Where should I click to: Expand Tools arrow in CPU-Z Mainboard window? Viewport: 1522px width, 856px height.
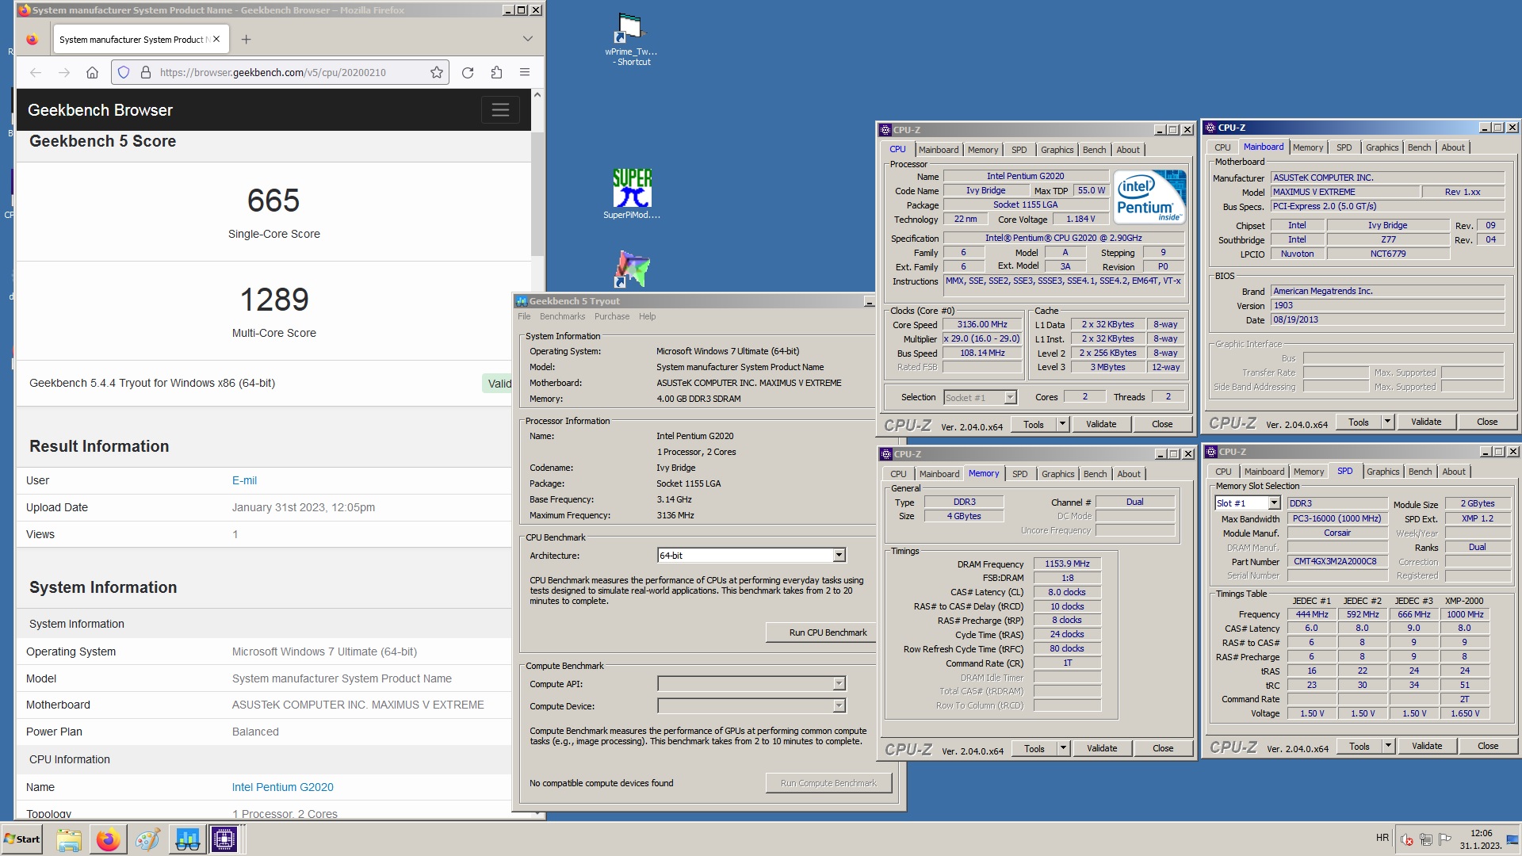[1387, 422]
